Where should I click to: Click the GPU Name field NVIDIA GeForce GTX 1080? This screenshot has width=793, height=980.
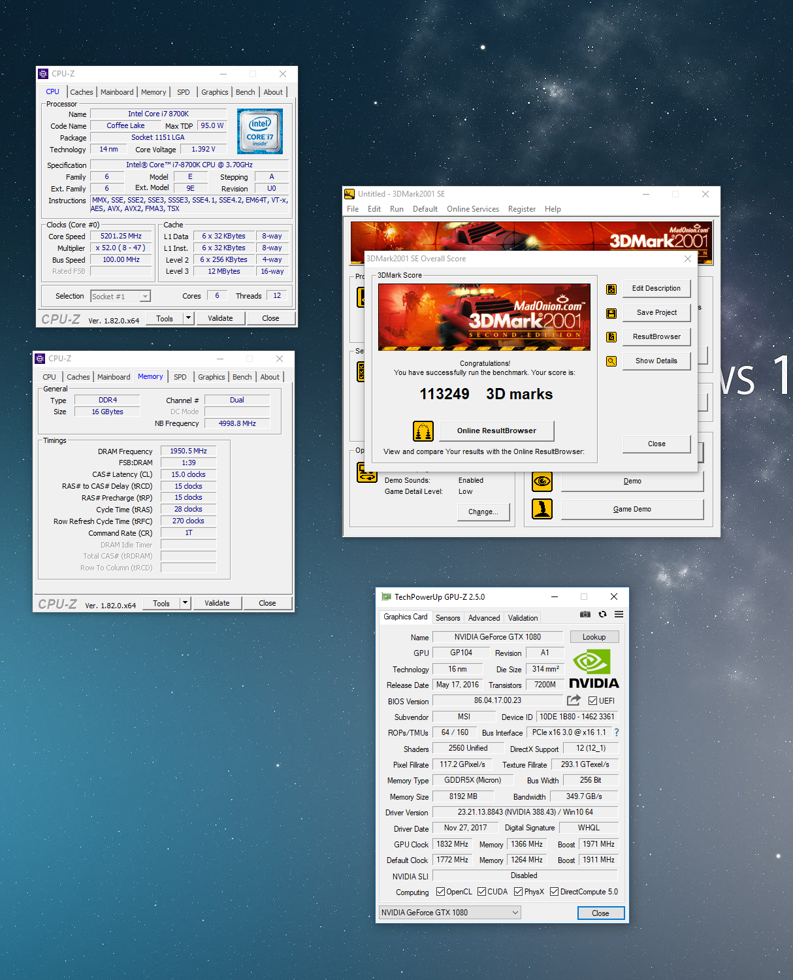point(498,637)
